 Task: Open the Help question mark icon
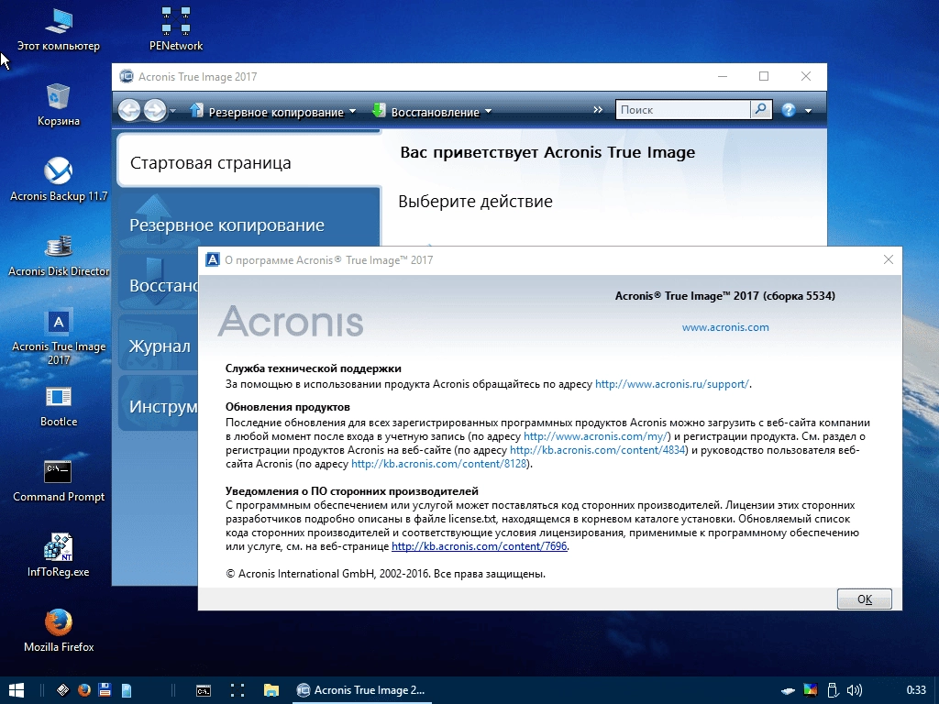click(x=789, y=110)
